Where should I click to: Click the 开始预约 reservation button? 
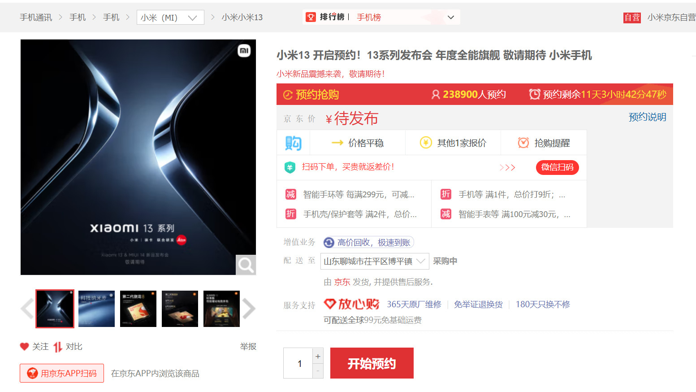[x=372, y=363]
